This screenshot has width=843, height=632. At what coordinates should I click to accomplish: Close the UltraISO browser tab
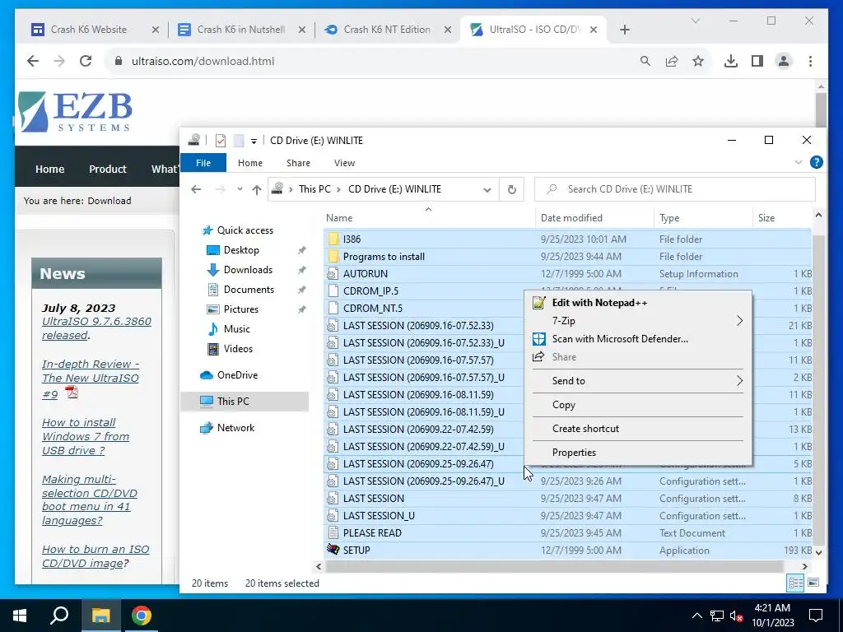594,30
